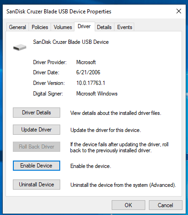Click 'View details about the installed driver files.'
Viewport: 188px width, 215px height.
tap(116, 113)
